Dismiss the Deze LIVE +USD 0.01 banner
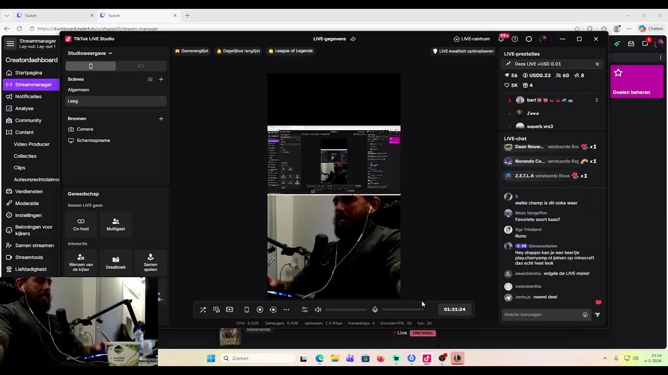 597,64
